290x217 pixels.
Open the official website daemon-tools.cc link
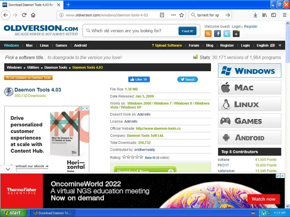(x=158, y=129)
